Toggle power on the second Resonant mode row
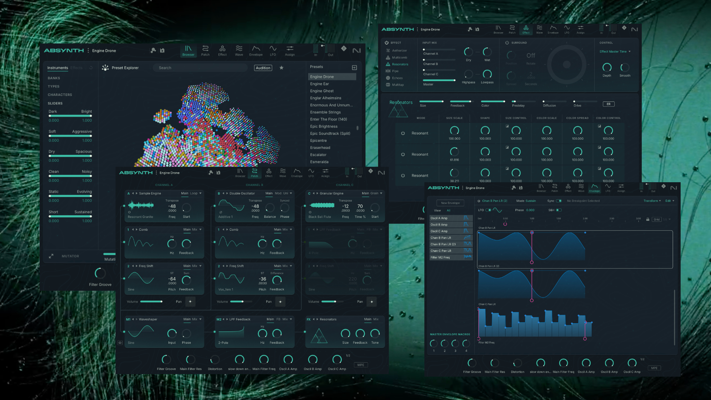 [403, 154]
